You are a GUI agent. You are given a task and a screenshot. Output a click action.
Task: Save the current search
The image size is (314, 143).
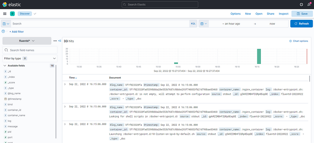click(x=302, y=14)
